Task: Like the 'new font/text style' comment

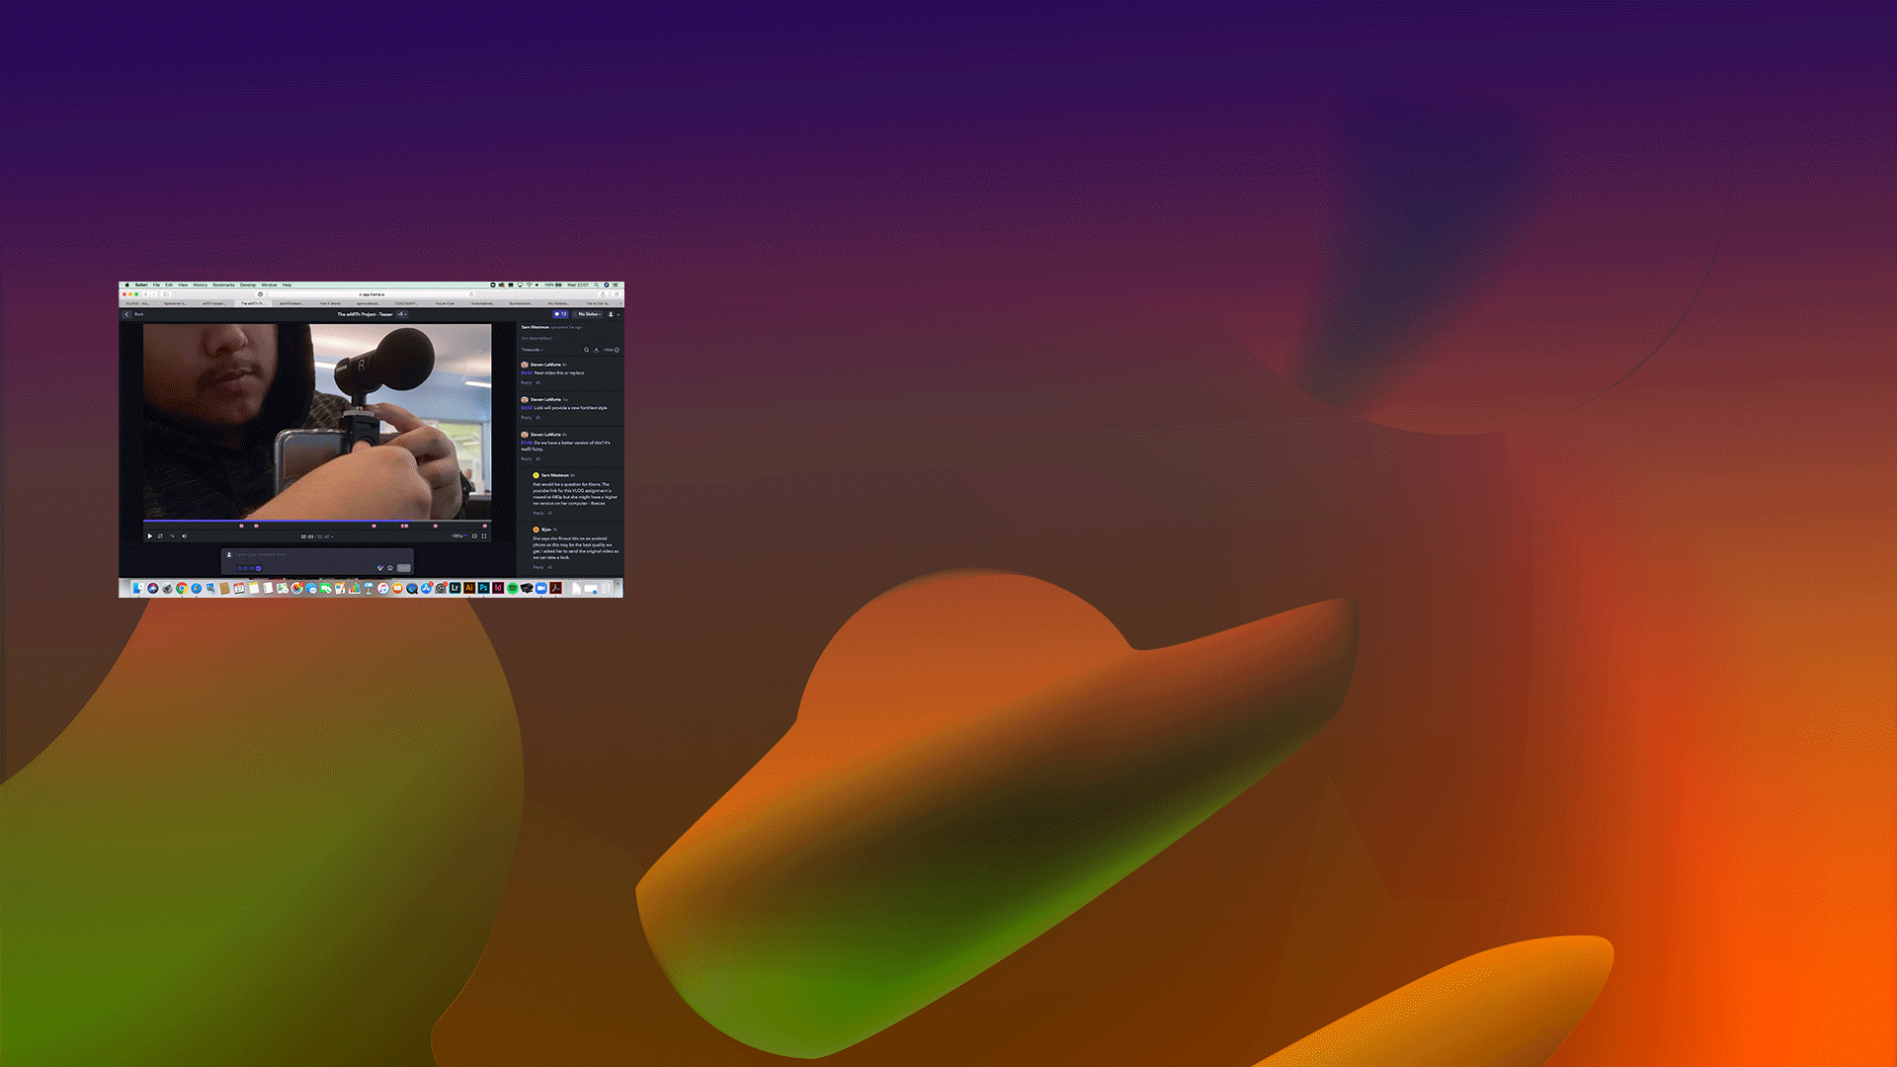Action: pyautogui.click(x=537, y=417)
